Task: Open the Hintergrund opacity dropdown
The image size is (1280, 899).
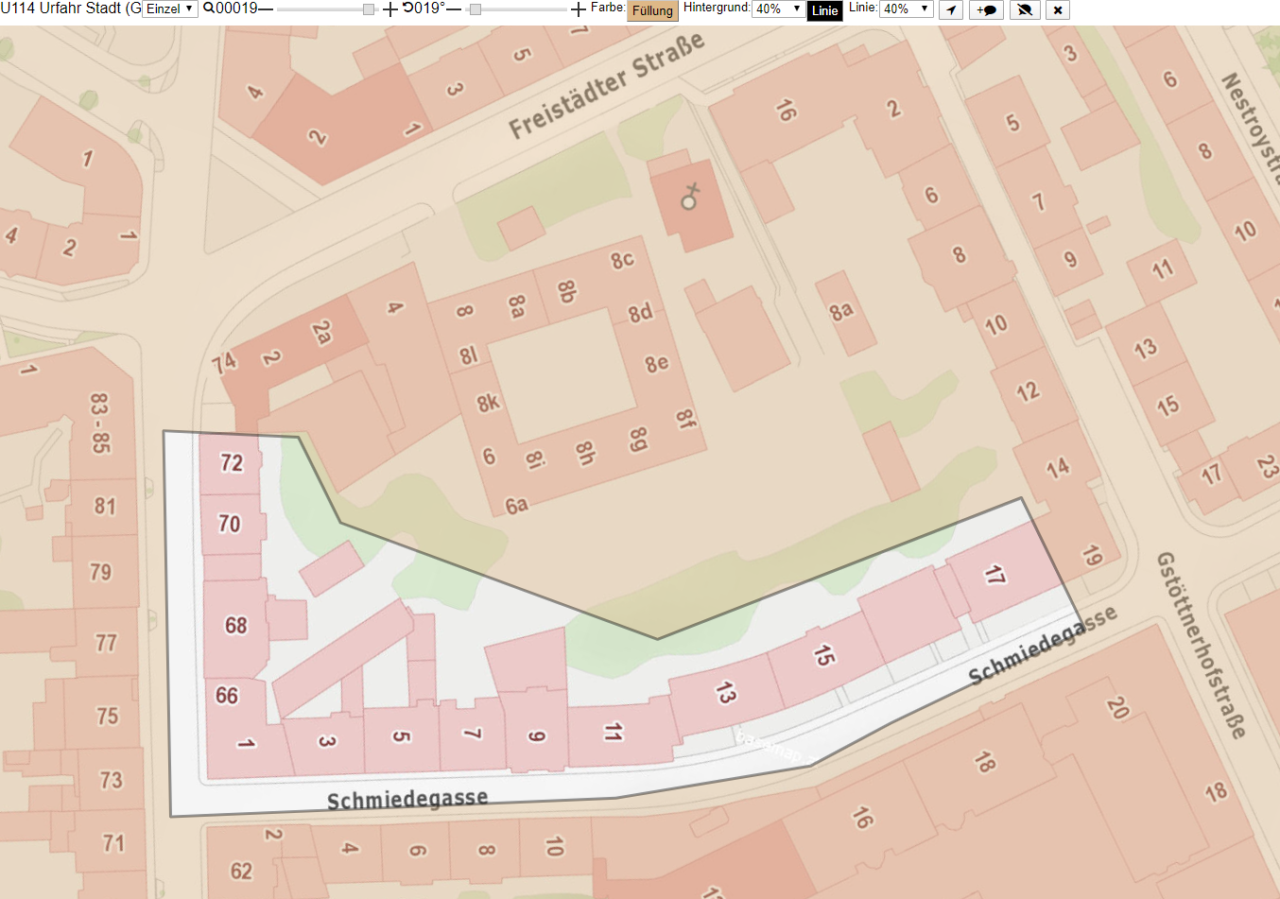Action: 778,9
